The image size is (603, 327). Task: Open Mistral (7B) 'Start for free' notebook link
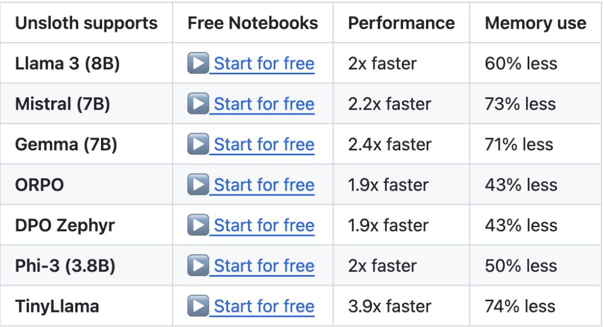coord(264,104)
